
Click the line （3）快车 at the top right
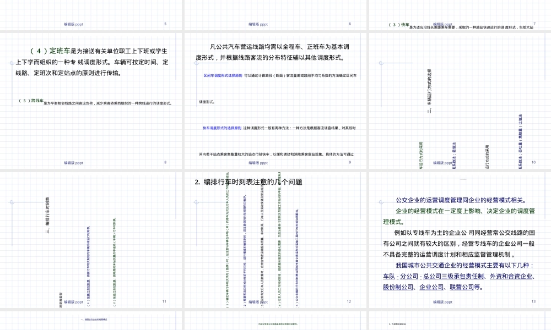coord(461,26)
